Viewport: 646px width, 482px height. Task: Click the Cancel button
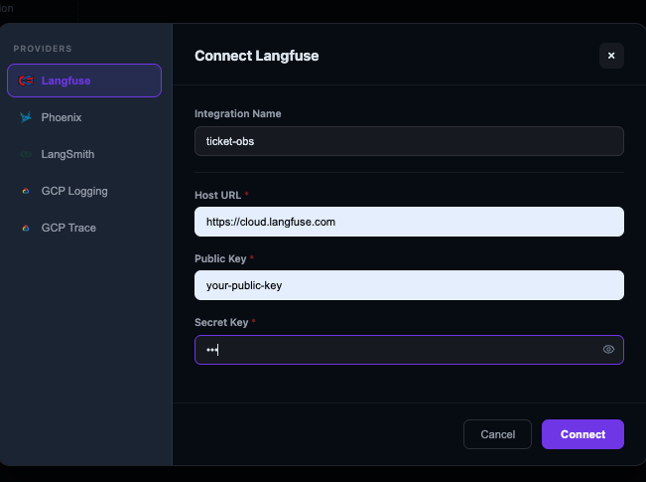pos(497,434)
